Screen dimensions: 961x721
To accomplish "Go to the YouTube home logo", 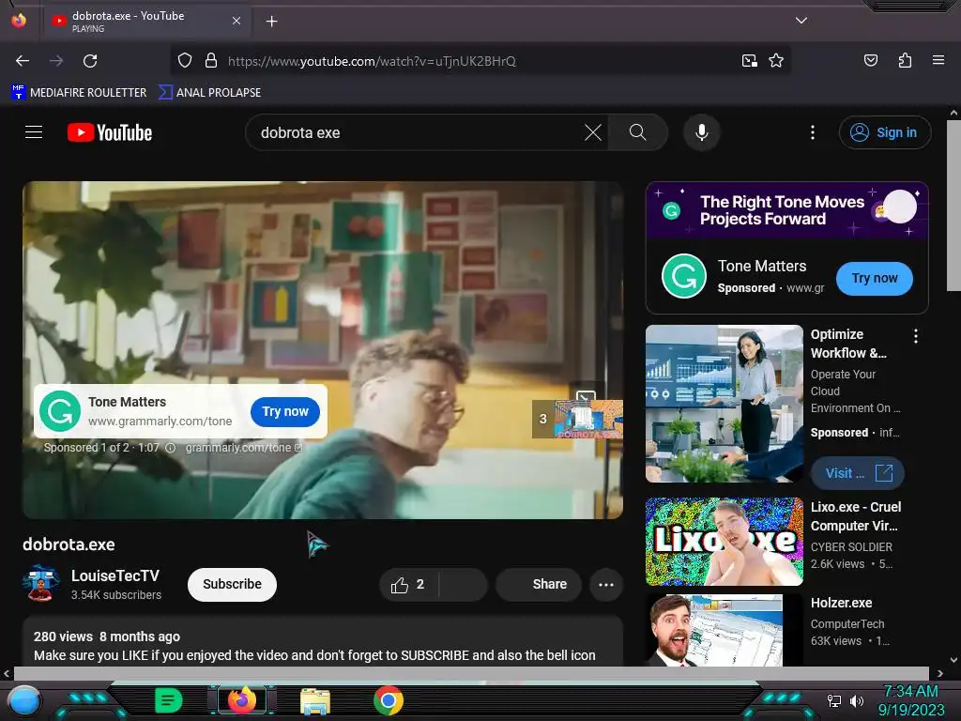I will pyautogui.click(x=110, y=132).
